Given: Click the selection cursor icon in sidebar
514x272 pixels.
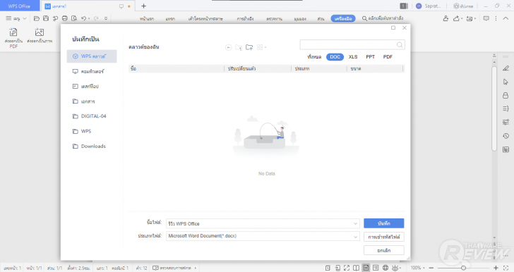Looking at the screenshot, I should [x=506, y=82].
